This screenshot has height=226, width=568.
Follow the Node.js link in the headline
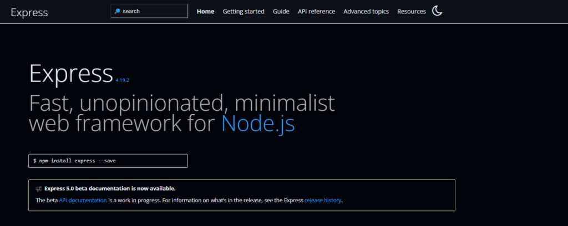258,124
